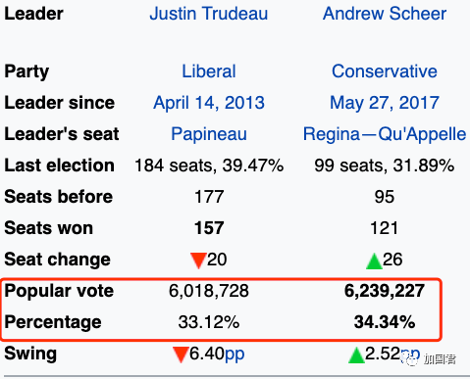Click the Last election 184 seats text

coord(209,166)
